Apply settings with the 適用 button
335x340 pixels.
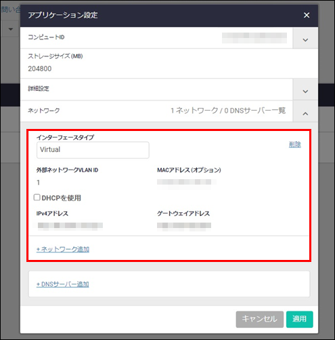click(x=300, y=319)
